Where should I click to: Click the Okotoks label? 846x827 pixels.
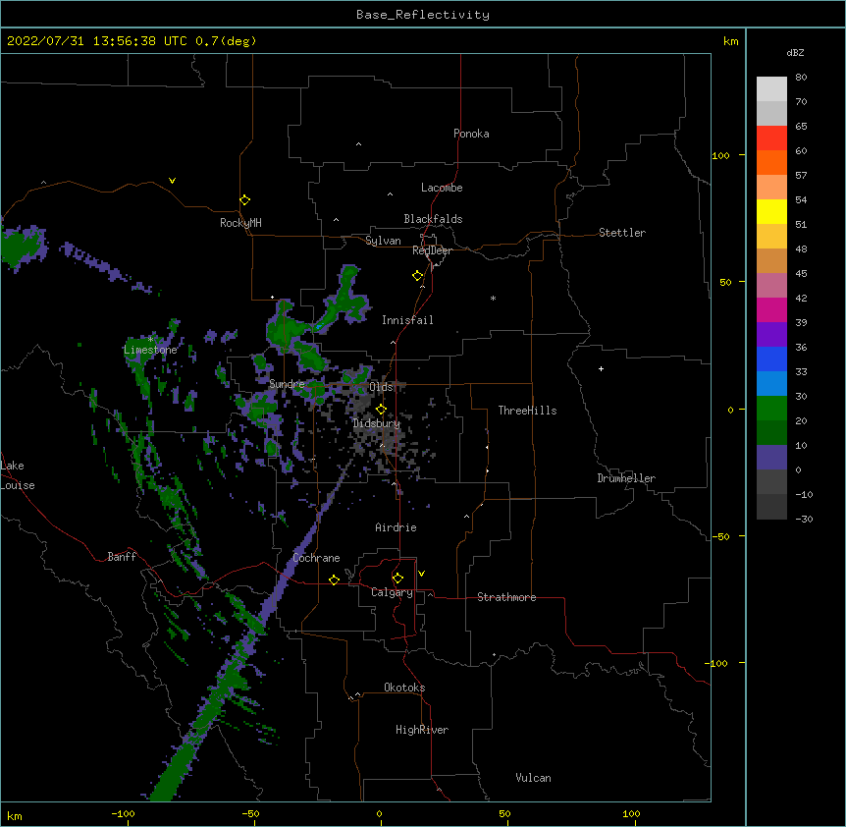tap(404, 688)
